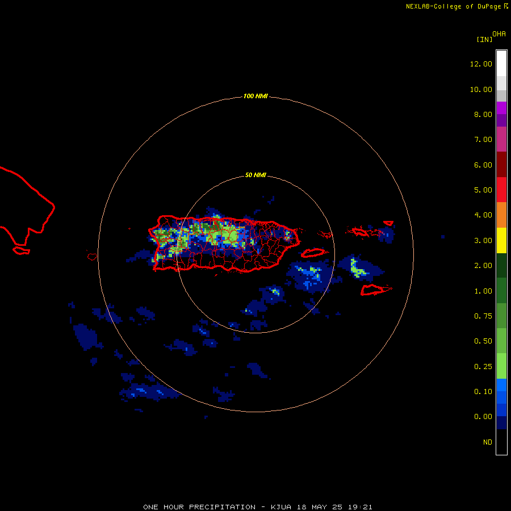This screenshot has width=511, height=511.
Task: Click the small Mona Island outline
Action: [92, 257]
